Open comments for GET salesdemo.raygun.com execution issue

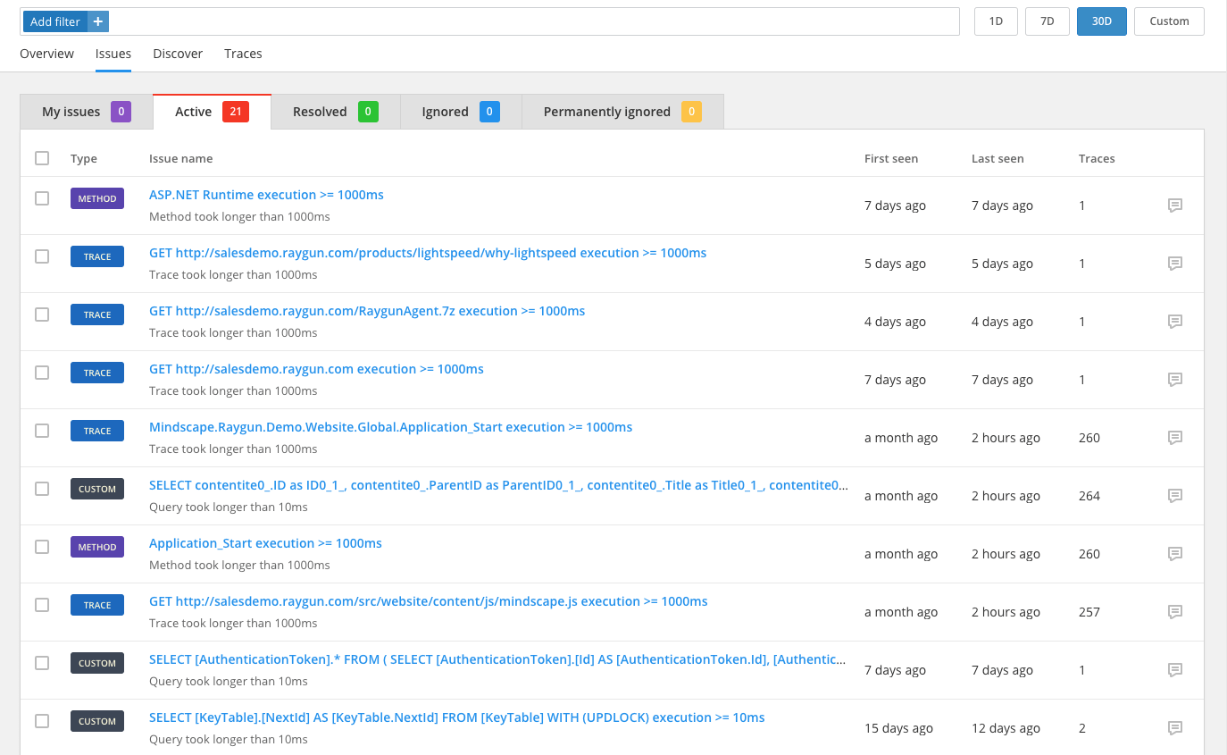1175,380
